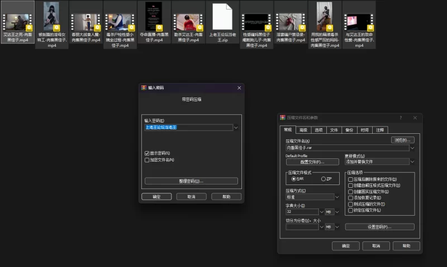This screenshot has width=447, height=267.
Task: Click the 浏览 button
Action: (402, 140)
